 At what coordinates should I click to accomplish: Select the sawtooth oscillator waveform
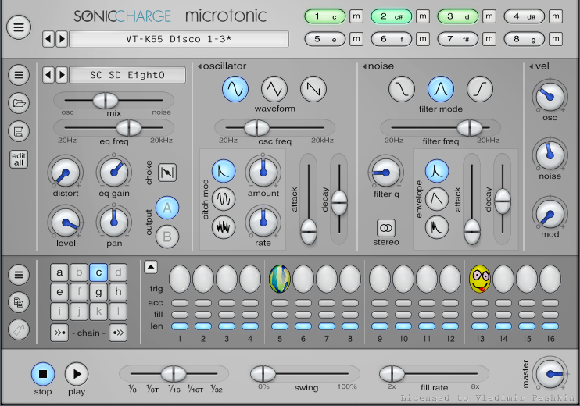[x=313, y=89]
